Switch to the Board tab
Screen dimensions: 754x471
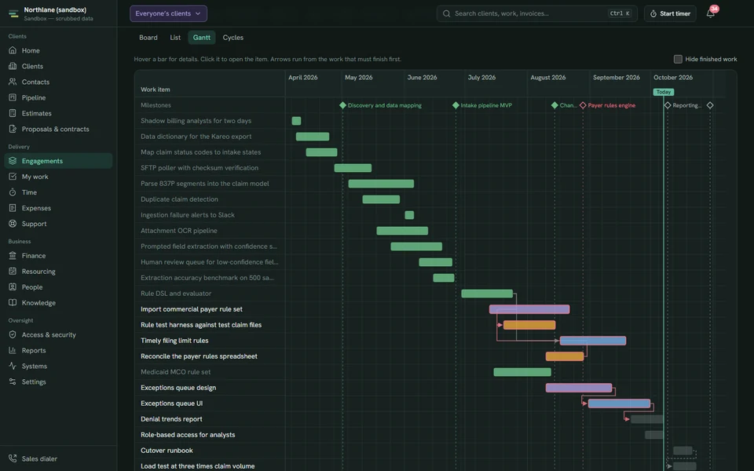click(x=148, y=38)
